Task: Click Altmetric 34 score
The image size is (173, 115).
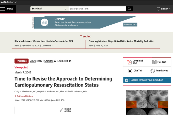Action: click(x=65, y=61)
